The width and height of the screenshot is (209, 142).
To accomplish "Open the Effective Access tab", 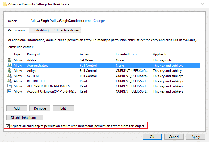I will (x=68, y=30).
